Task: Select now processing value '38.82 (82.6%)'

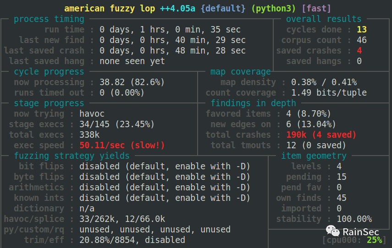Action: coord(132,82)
